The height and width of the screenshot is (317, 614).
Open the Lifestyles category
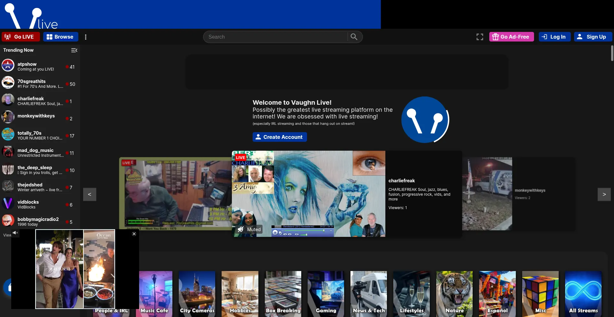(412, 294)
